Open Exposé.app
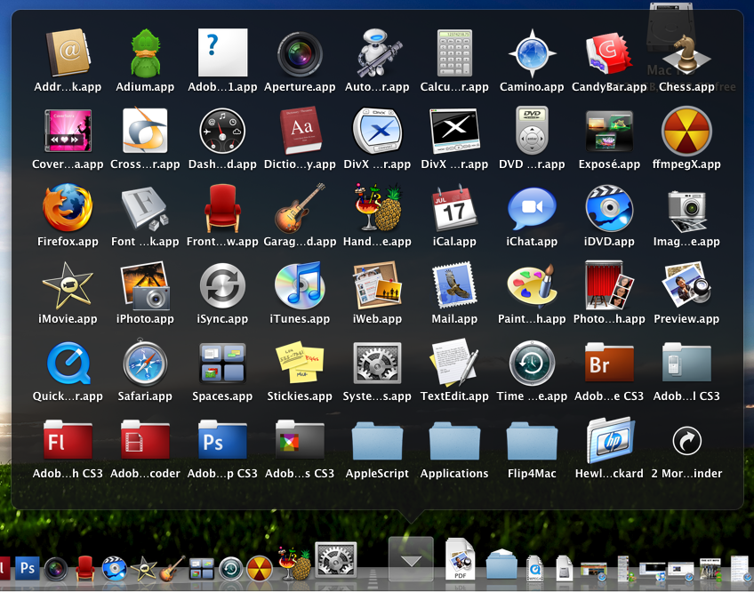Screen dimensions: 754x592 click(609, 131)
